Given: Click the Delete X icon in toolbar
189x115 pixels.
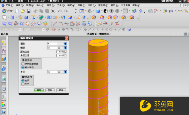Looking at the screenshot, I should click(x=53, y=11).
